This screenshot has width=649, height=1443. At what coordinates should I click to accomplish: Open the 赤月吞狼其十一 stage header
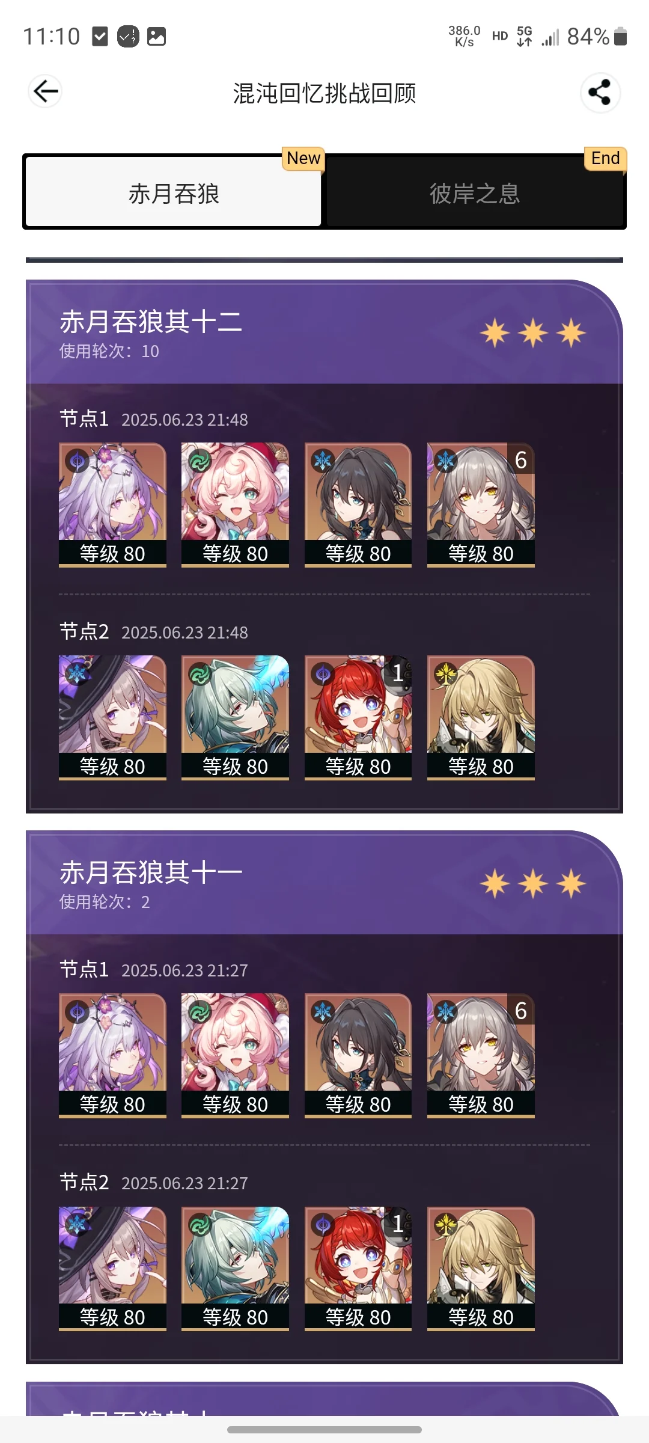tap(324, 883)
